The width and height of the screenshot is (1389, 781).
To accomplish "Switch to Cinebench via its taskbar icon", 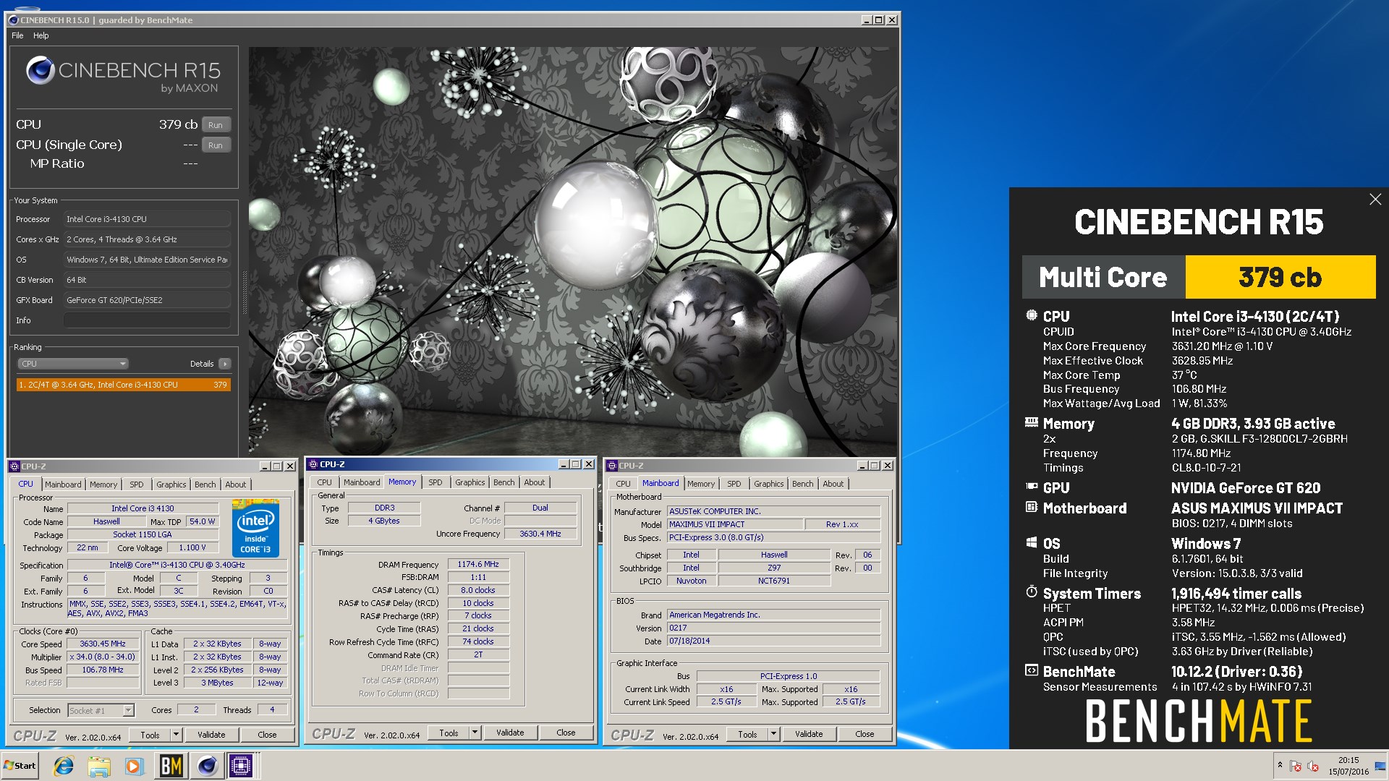I will (x=207, y=766).
